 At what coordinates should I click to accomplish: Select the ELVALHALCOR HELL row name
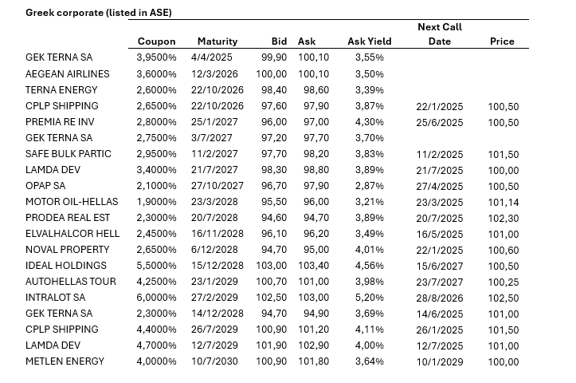pos(72,233)
